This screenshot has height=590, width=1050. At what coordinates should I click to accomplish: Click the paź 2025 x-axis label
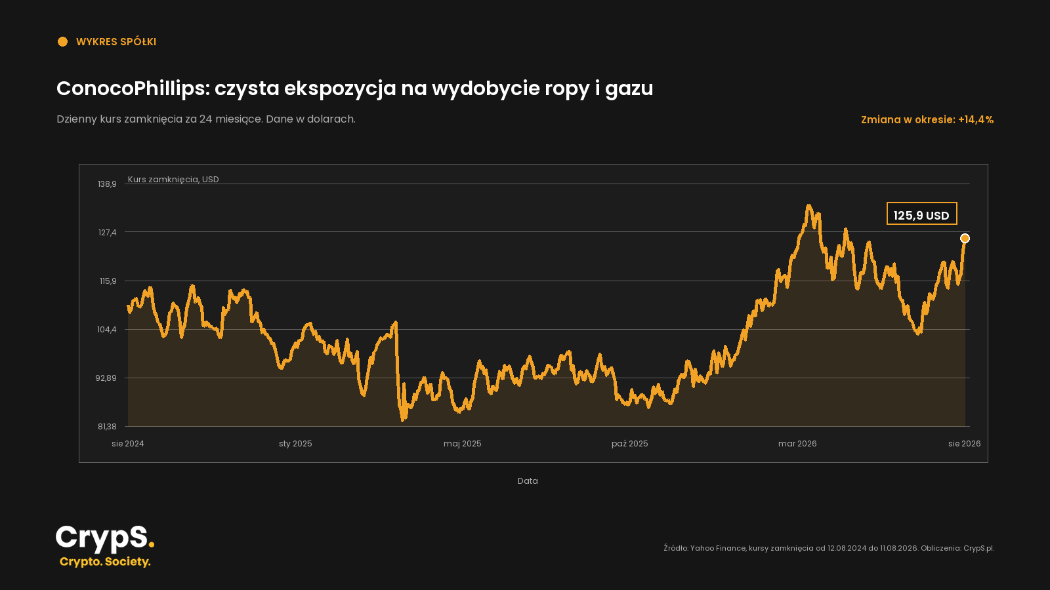(x=630, y=444)
